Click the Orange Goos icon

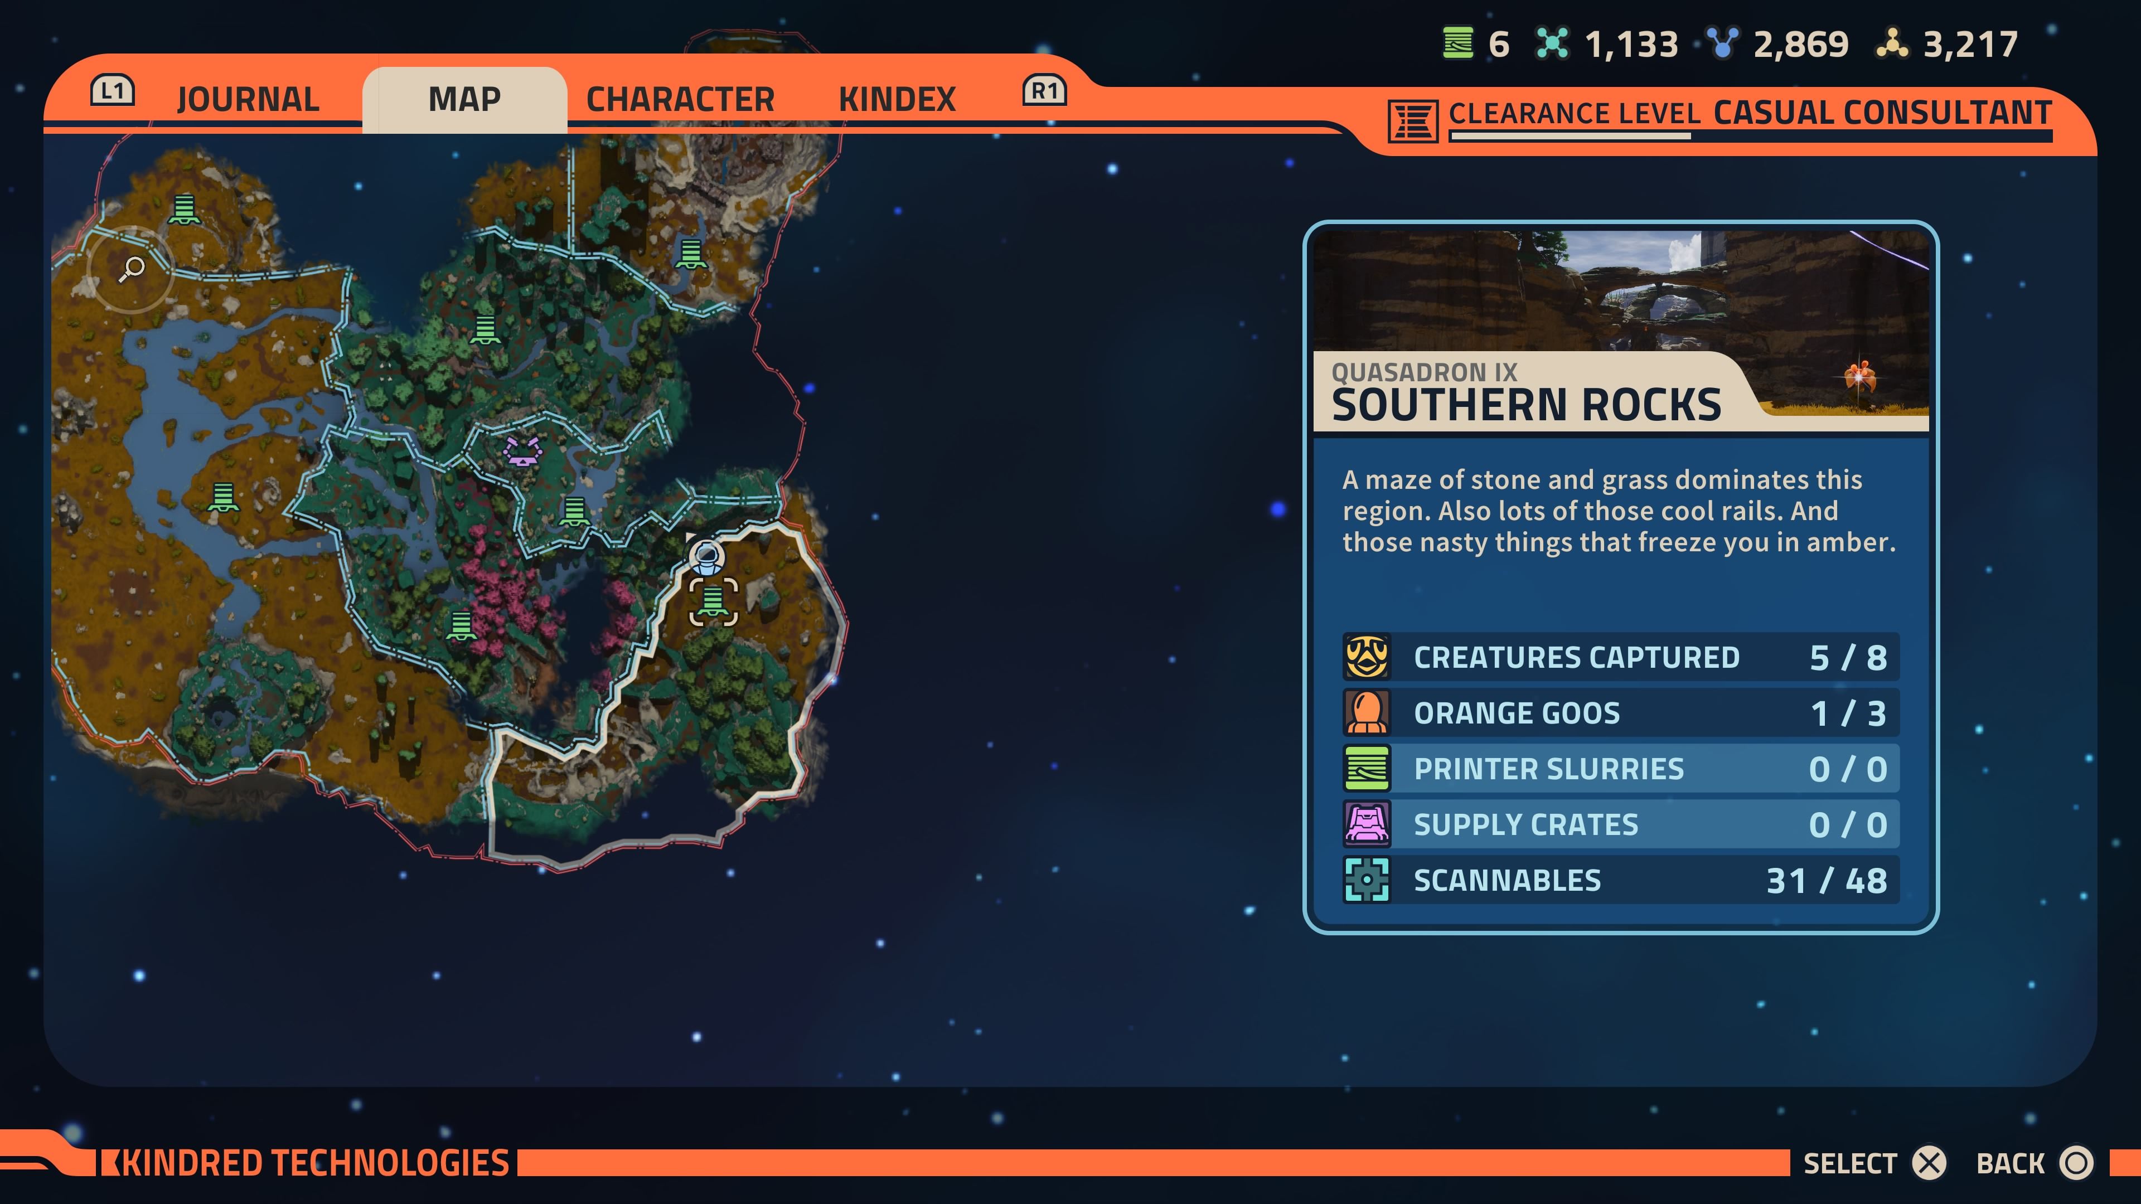point(1367,713)
